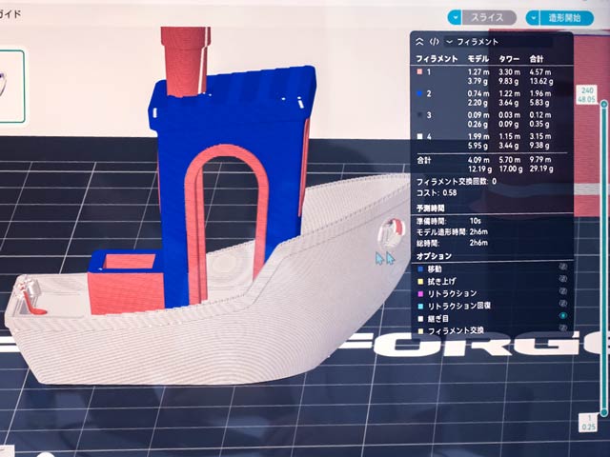Click the bottom handle of layer slider
This screenshot has width=610, height=457.
pos(603,412)
